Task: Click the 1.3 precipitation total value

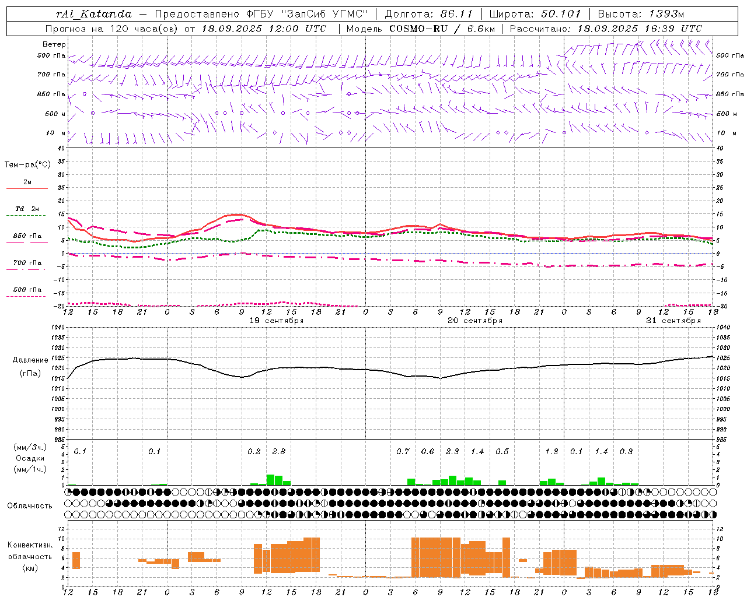Action: tap(551, 451)
